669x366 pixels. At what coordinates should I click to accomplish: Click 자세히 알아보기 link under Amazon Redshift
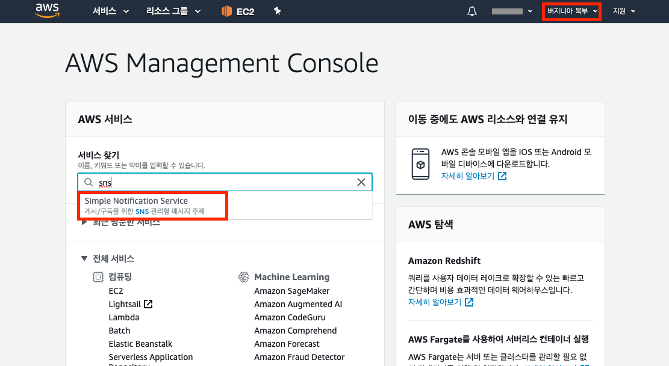435,302
